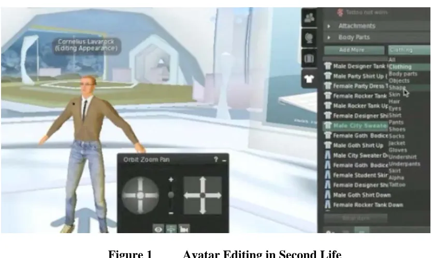Select Female Designer Shirt item with pants icon
This screenshot has height=258, width=432.
click(x=356, y=185)
